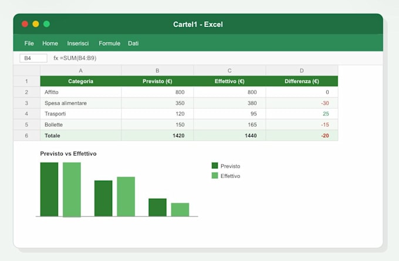Select column D header
The image size is (399, 261).
302,70
